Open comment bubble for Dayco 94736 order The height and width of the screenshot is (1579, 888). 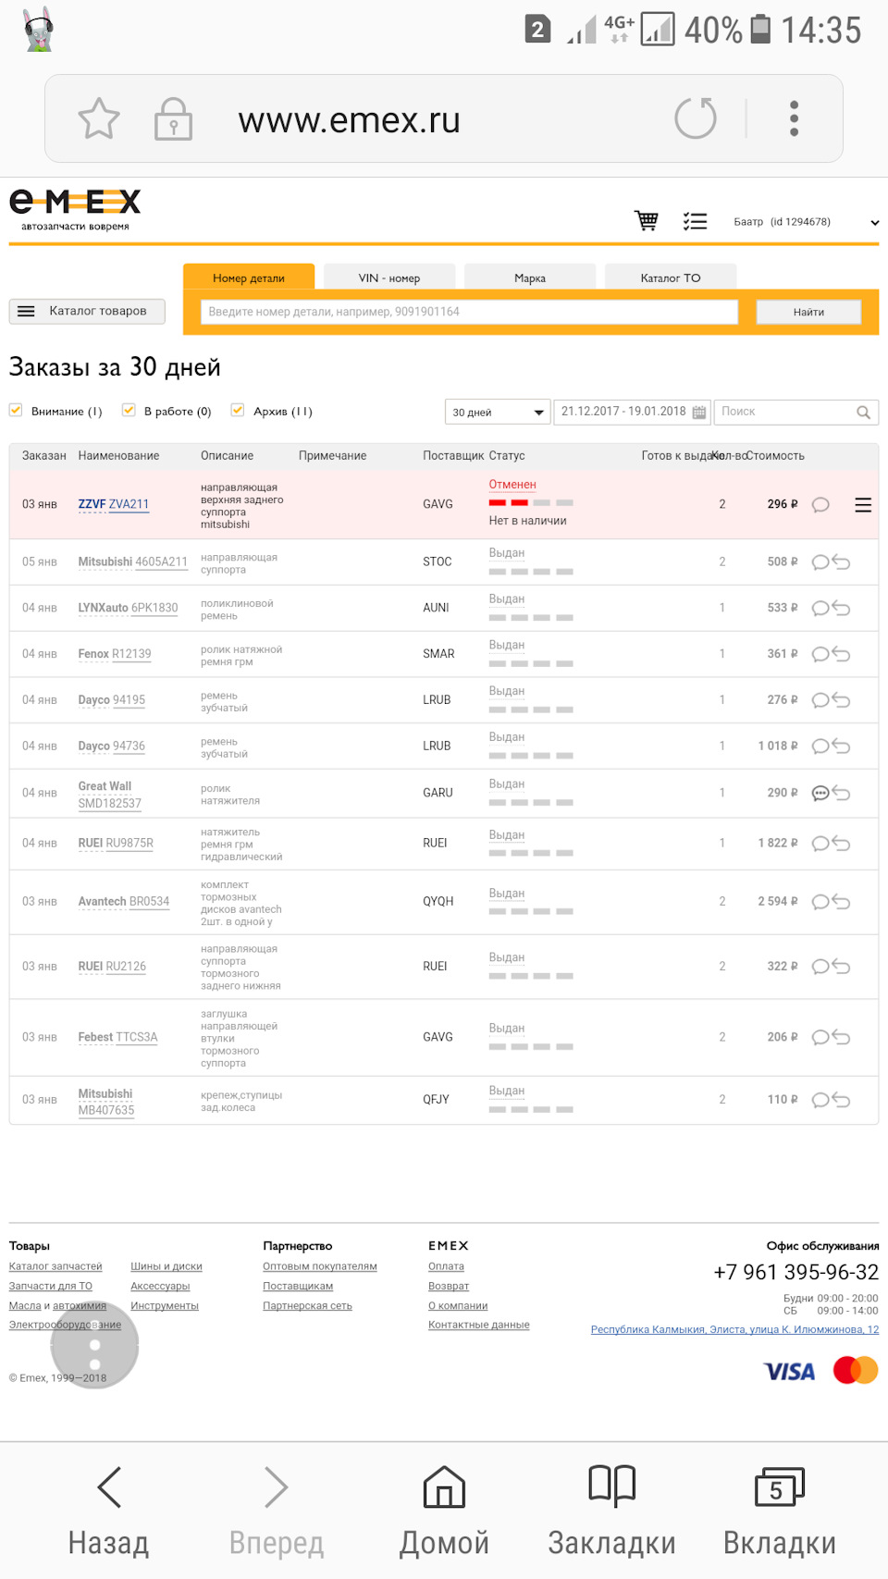[820, 746]
